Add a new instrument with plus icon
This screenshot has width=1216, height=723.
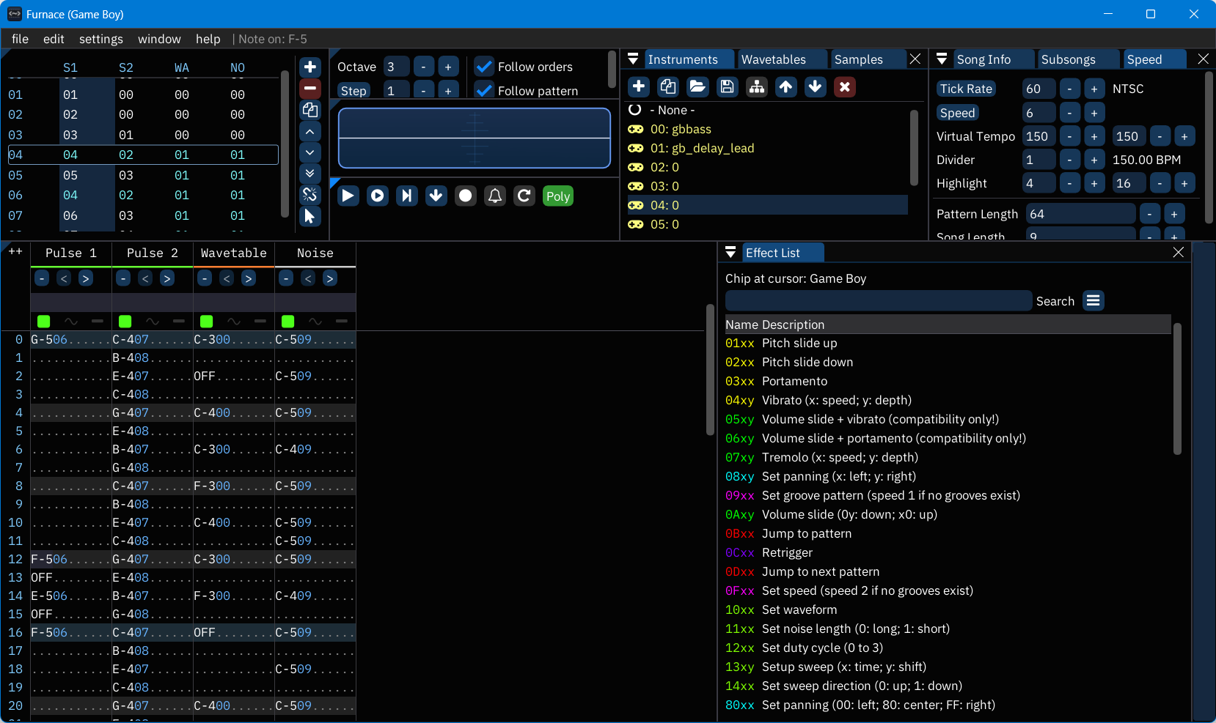pos(639,87)
